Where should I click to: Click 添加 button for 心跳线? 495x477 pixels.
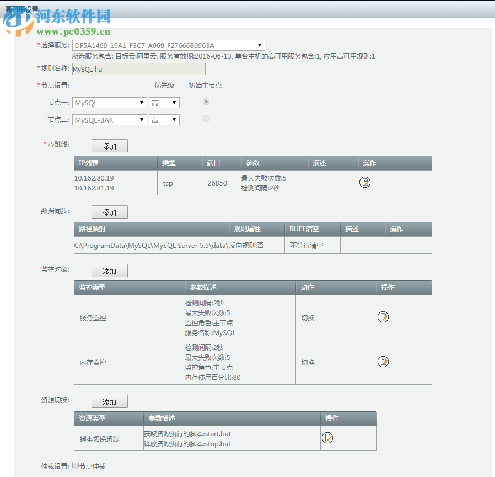coord(110,146)
